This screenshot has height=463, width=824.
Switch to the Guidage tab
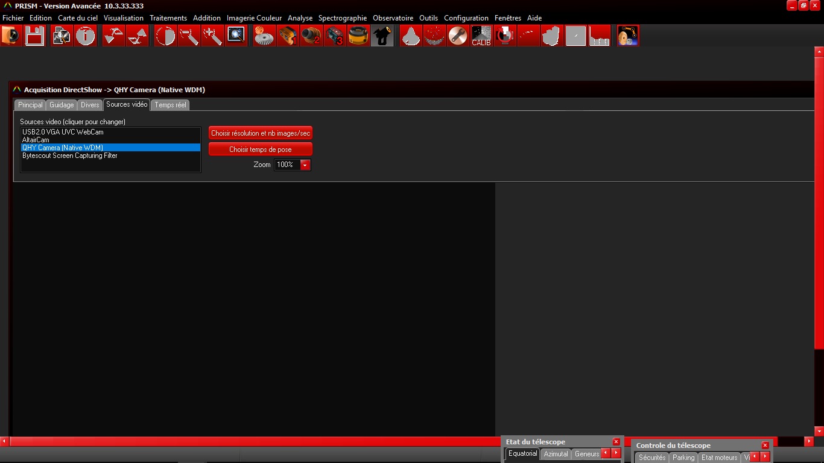coord(62,105)
